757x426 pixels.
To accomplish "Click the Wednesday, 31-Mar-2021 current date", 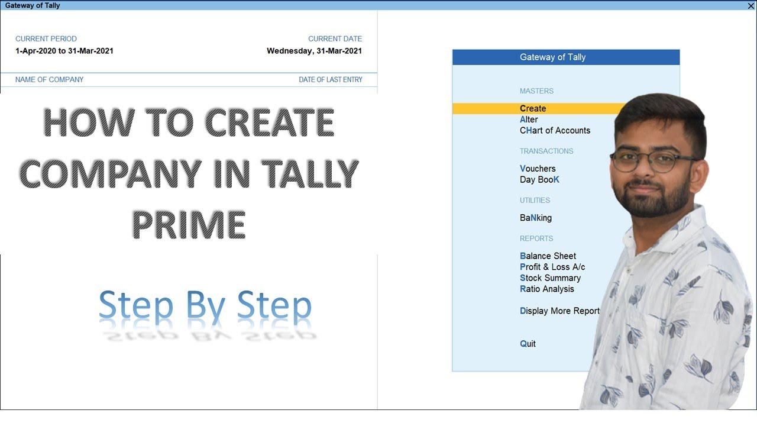I will (314, 51).
